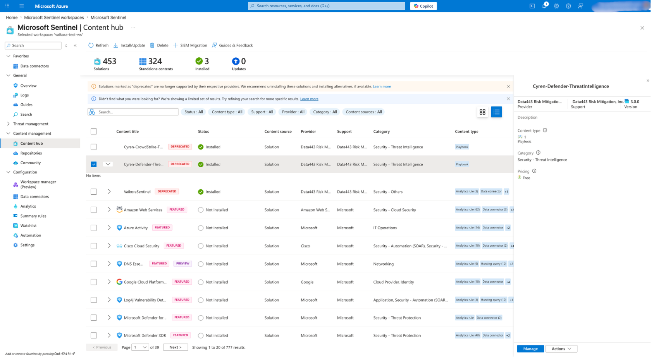Dismiss the limited results info banner
The width and height of the screenshot is (654, 357).
click(508, 99)
